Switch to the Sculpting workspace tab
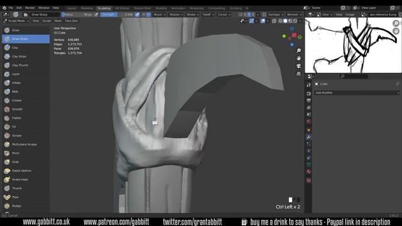This screenshot has height=226, width=402. pos(104,8)
